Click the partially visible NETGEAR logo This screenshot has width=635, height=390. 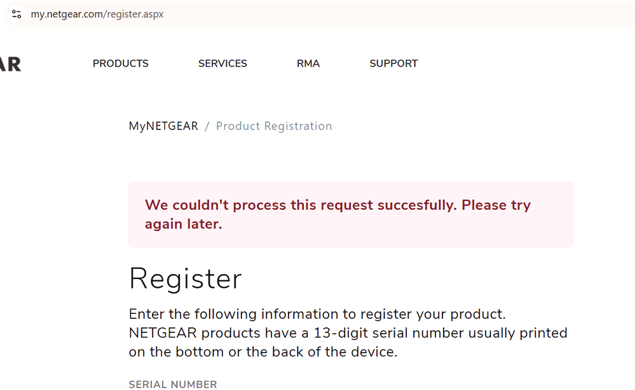pyautogui.click(x=10, y=64)
